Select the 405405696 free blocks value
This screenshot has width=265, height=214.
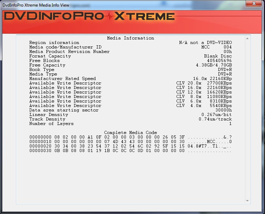pyautogui.click(x=219, y=61)
